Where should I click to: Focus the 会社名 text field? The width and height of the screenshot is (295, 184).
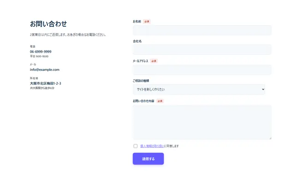tap(202, 50)
